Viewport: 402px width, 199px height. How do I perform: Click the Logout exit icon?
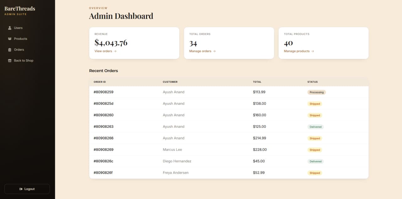(x=21, y=189)
